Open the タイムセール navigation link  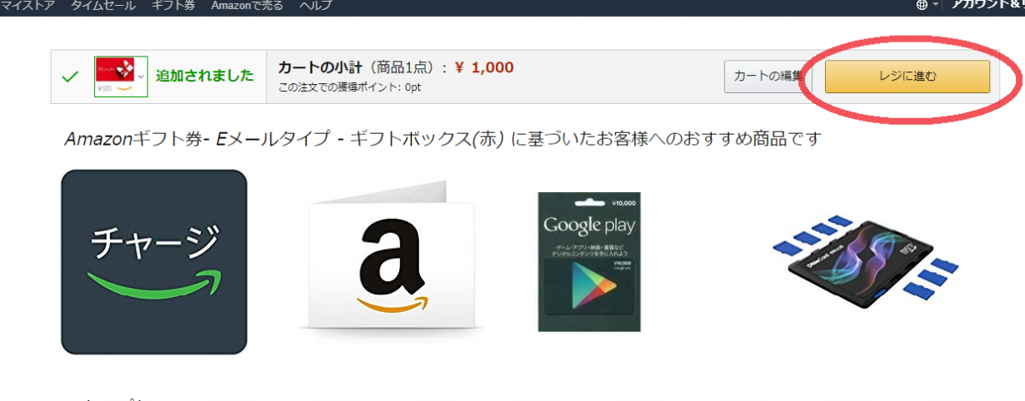coord(103,5)
